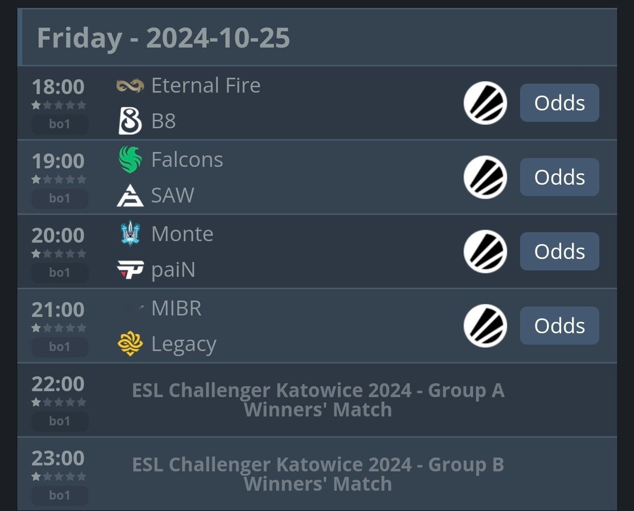Open the Group B Winners' Match entry

317,474
